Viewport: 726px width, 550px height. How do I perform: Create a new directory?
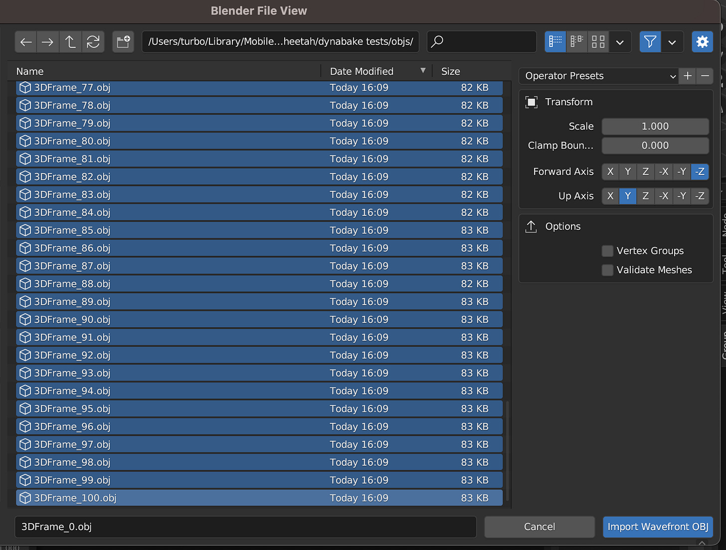pos(123,42)
